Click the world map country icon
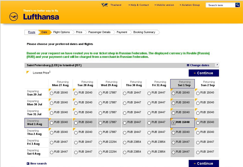 point(105,5)
